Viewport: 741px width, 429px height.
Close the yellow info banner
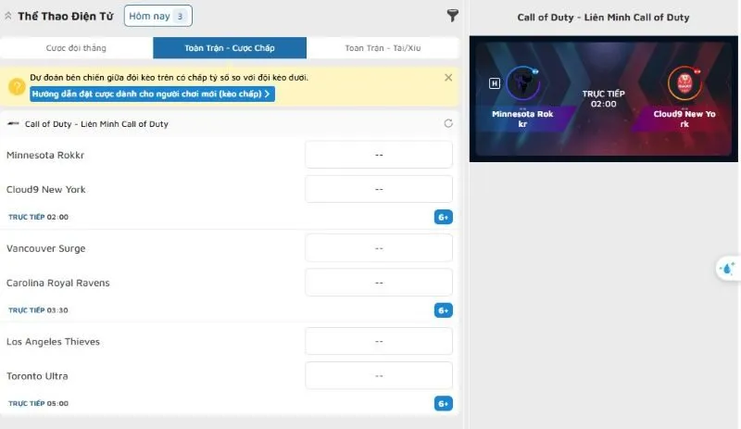coord(449,78)
